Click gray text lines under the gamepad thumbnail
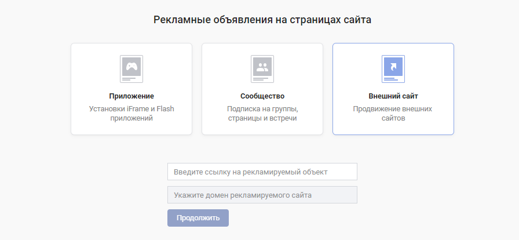This screenshot has width=519, height=240. pyautogui.click(x=129, y=79)
